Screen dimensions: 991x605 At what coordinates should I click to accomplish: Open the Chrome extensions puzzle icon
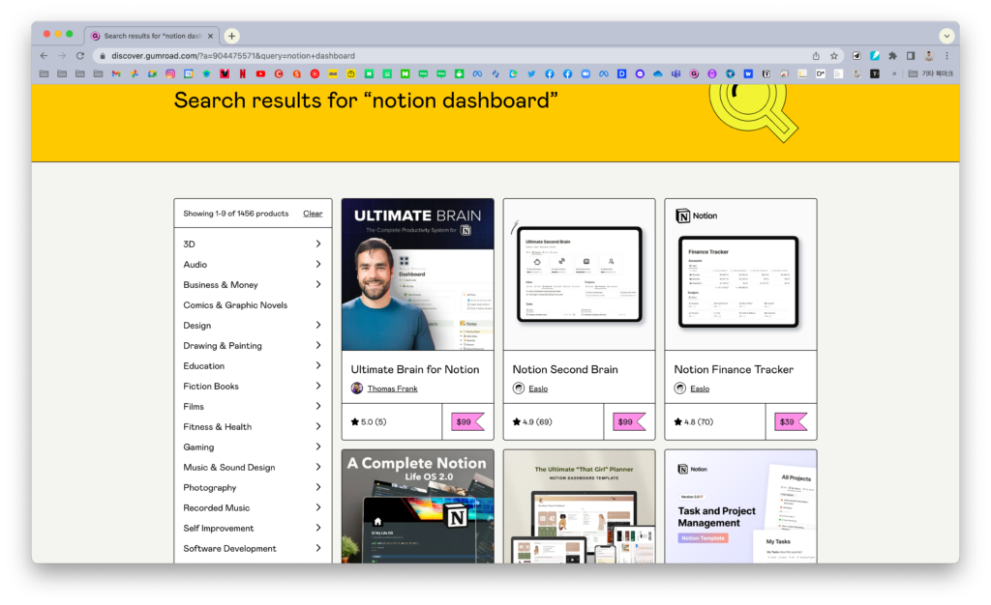[x=892, y=56]
